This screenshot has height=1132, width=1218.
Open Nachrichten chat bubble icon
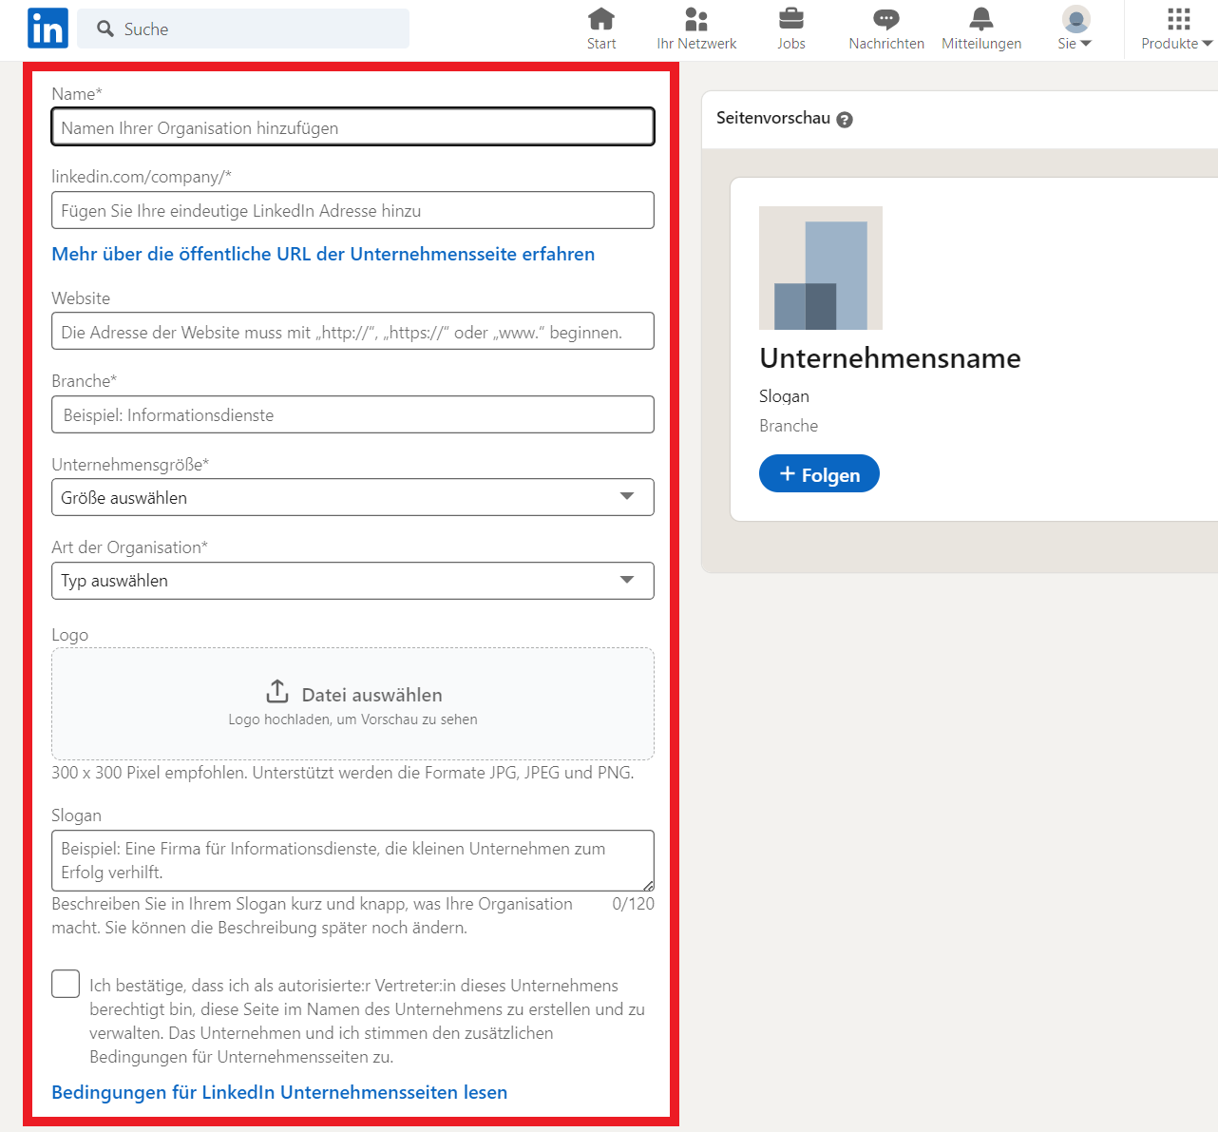pyautogui.click(x=885, y=19)
